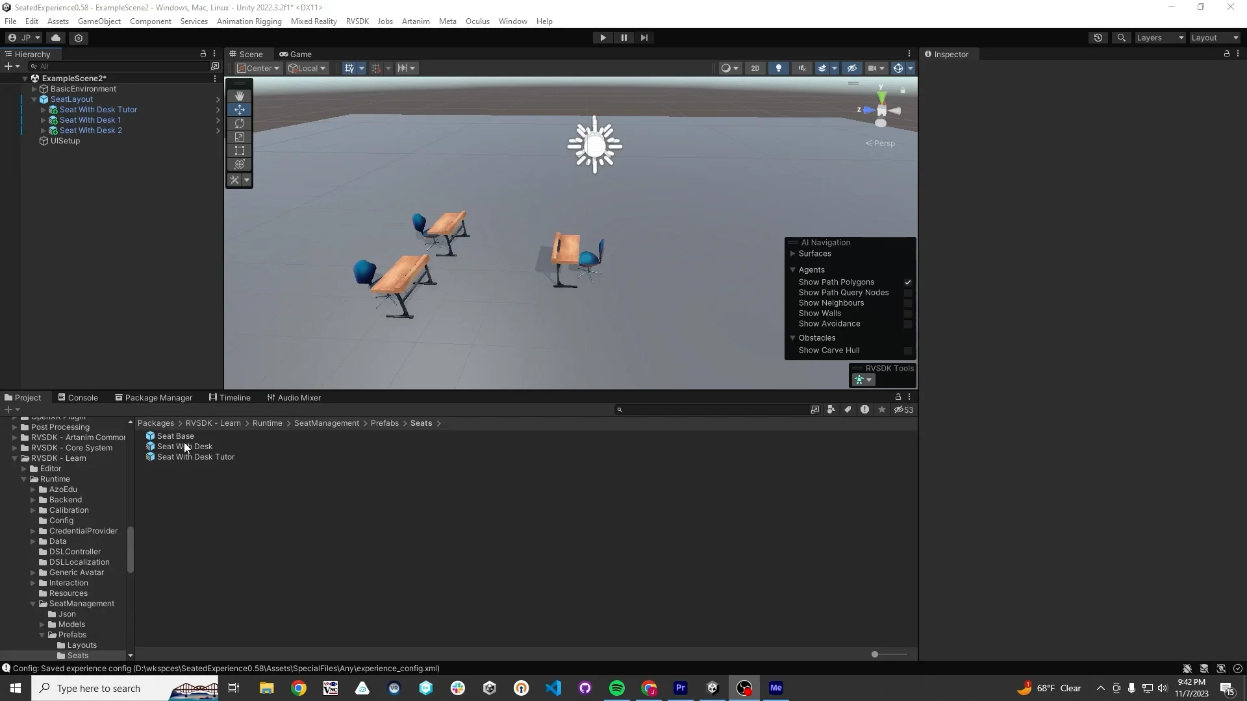Screen dimensions: 1247x701
Task: Open the Center pivot dropdown
Action: (258, 68)
